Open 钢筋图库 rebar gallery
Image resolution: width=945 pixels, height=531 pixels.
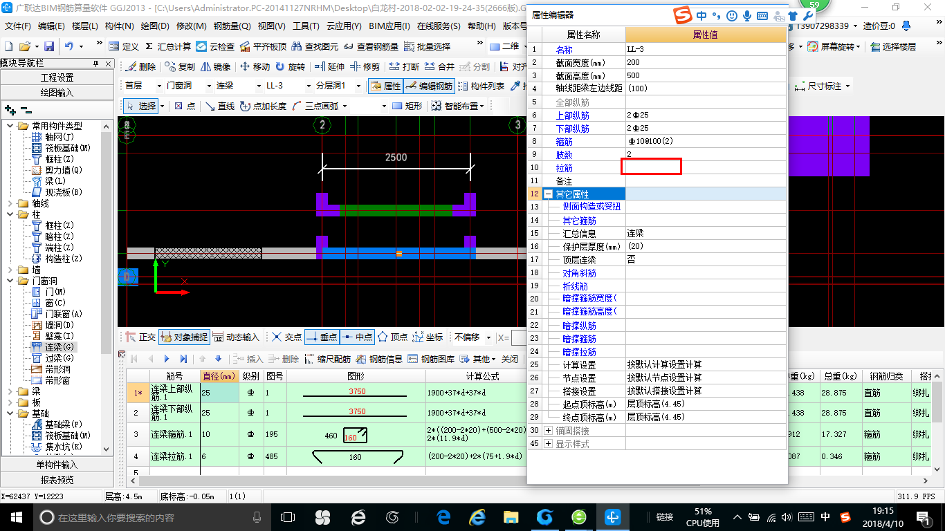432,359
